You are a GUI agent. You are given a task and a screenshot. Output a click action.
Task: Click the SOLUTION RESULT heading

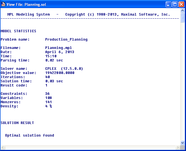(x=17, y=123)
